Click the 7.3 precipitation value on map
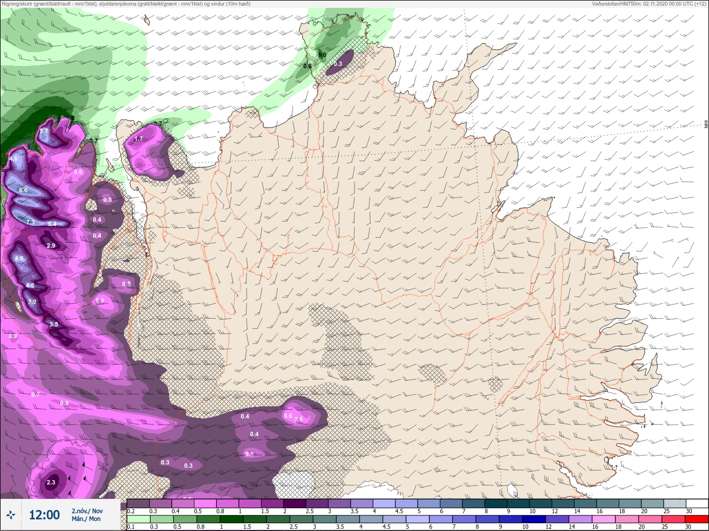This screenshot has width=709, height=531. [x=30, y=222]
